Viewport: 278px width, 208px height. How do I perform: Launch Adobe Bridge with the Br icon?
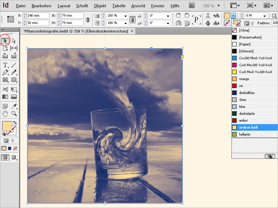[191, 5]
